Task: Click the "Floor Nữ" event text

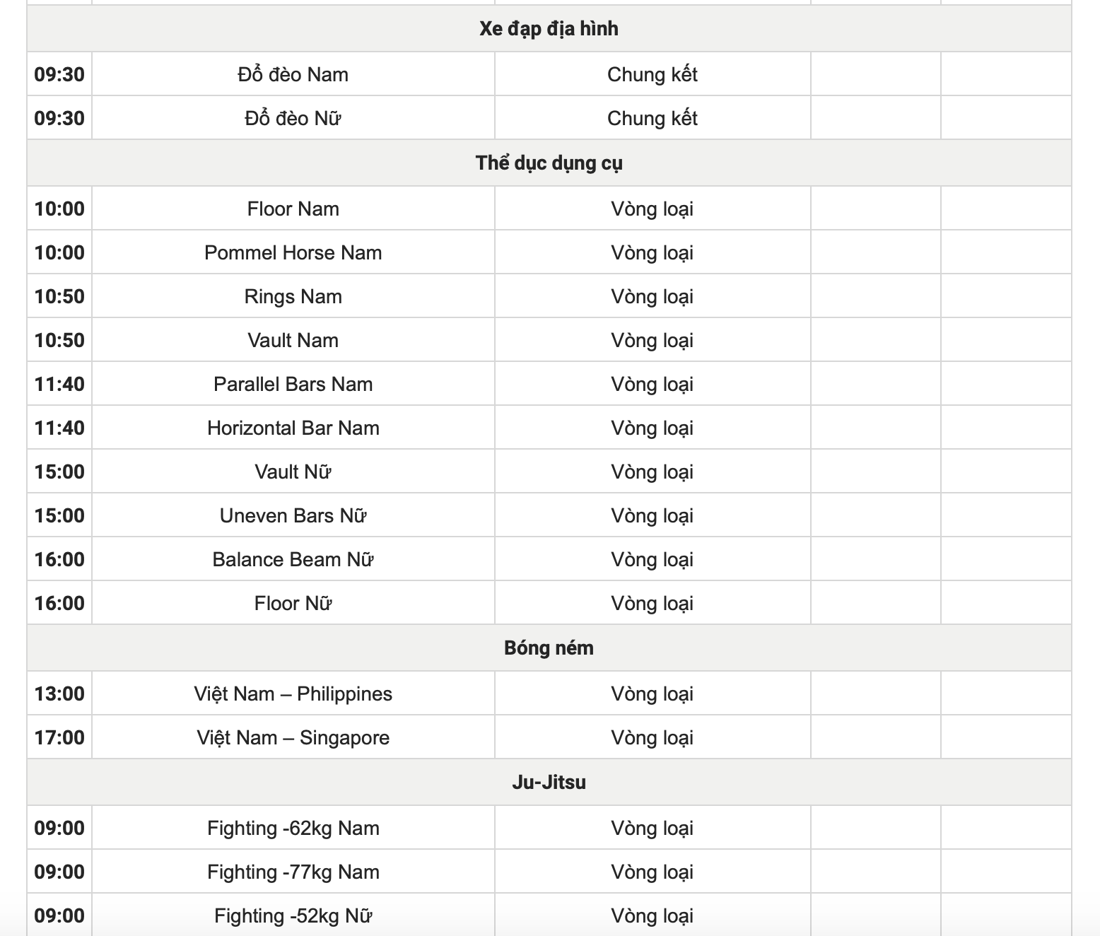Action: pos(293,603)
